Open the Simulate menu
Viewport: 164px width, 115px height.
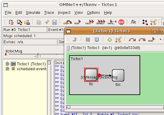tap(33, 13)
